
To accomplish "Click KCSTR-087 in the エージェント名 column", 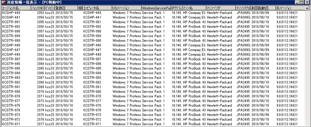I will pyautogui.click(x=11, y=59).
